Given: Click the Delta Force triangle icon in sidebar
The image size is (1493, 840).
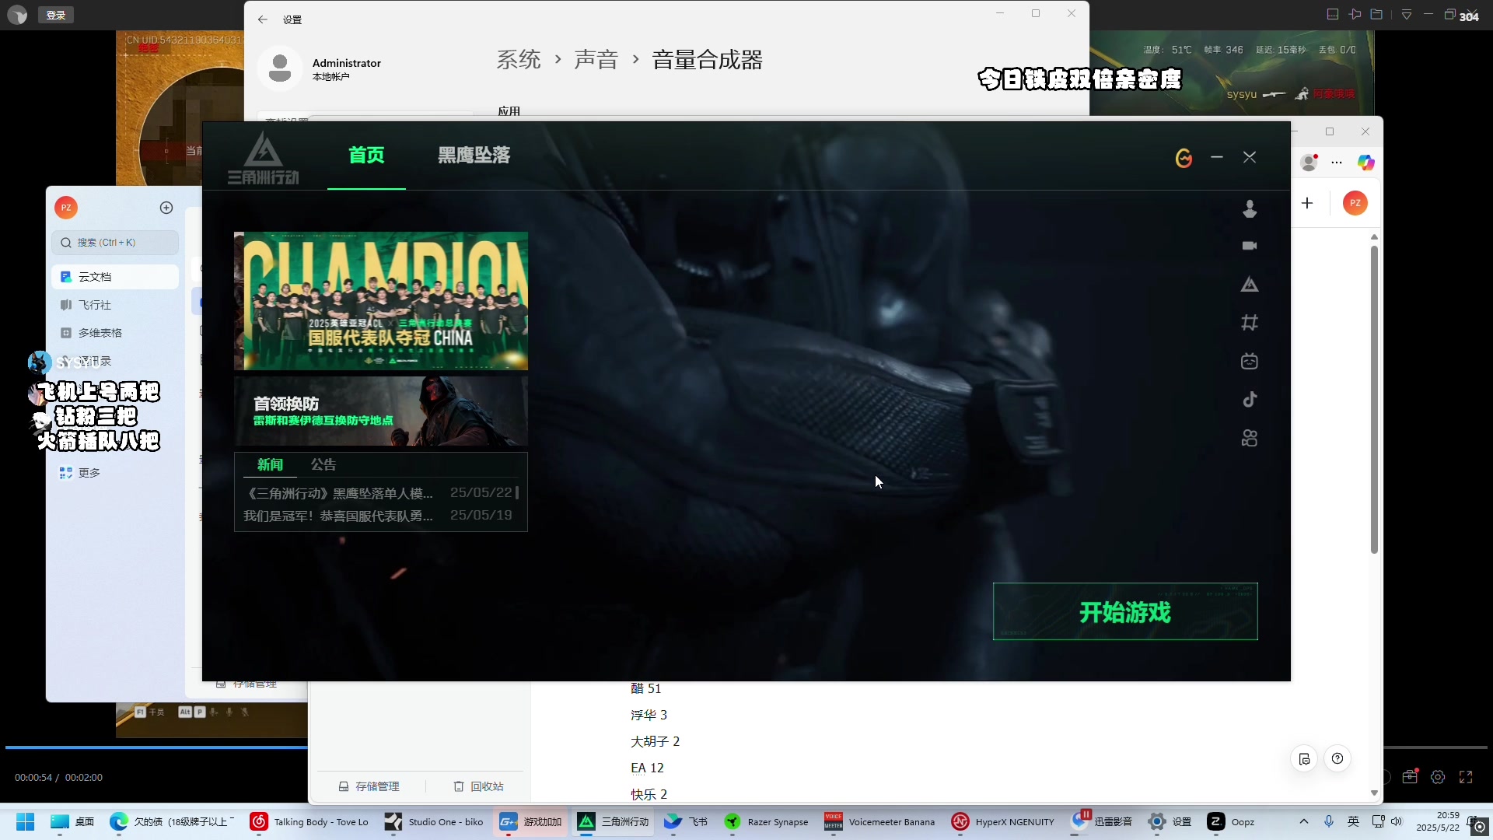Looking at the screenshot, I should tap(1250, 285).
